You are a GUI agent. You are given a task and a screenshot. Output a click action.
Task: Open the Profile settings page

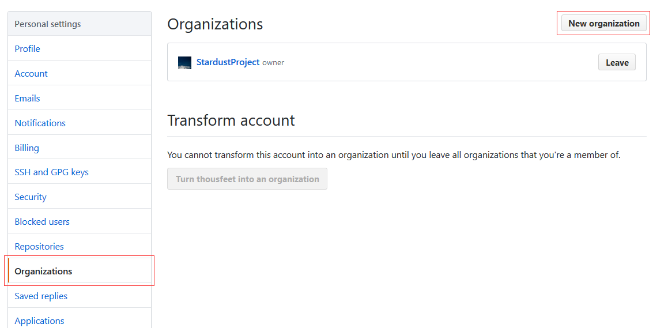28,48
